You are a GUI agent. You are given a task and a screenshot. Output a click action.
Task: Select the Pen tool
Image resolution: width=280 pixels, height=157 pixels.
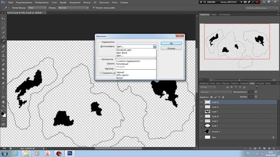[x=3, y=83]
